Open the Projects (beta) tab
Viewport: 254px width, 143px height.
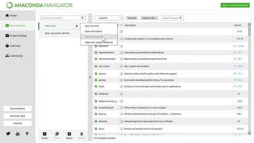click(x=17, y=36)
